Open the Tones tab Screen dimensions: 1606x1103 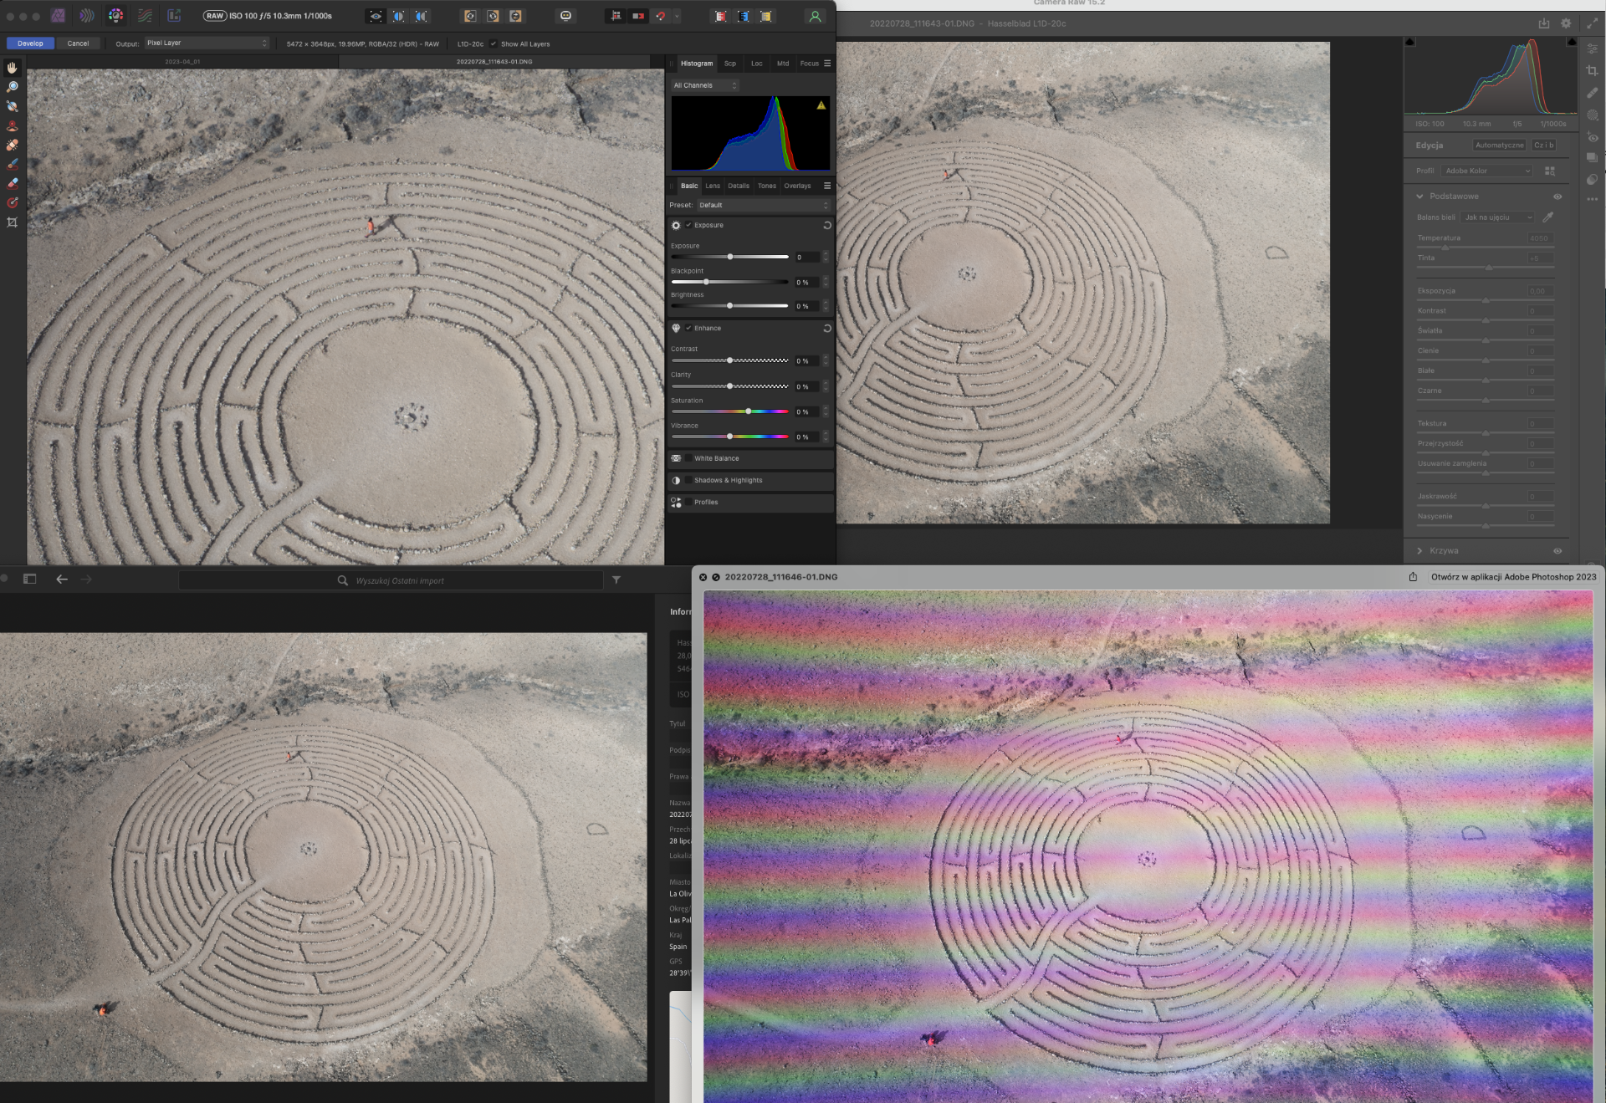766,186
